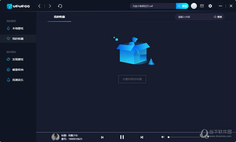Screen dimensions: 236x142
Task: Click the upupoo logo
Action: tap(18, 6)
